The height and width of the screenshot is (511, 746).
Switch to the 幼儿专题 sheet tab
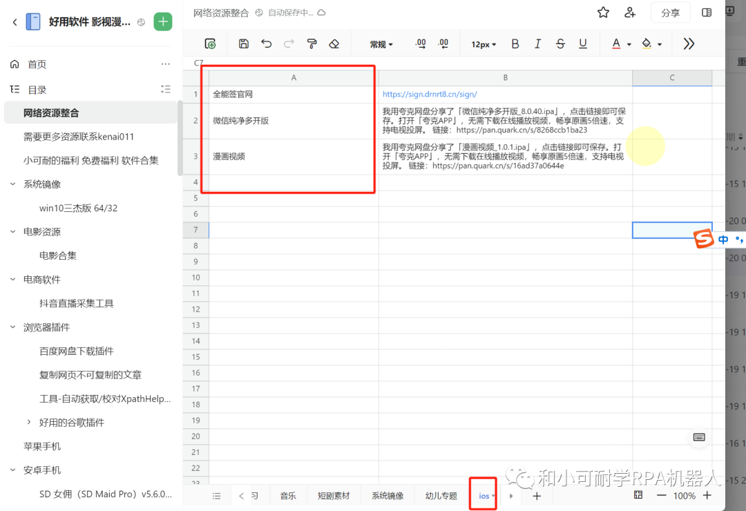(441, 496)
